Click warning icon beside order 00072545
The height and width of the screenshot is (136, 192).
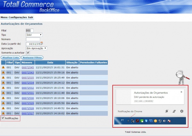click(x=3, y=68)
